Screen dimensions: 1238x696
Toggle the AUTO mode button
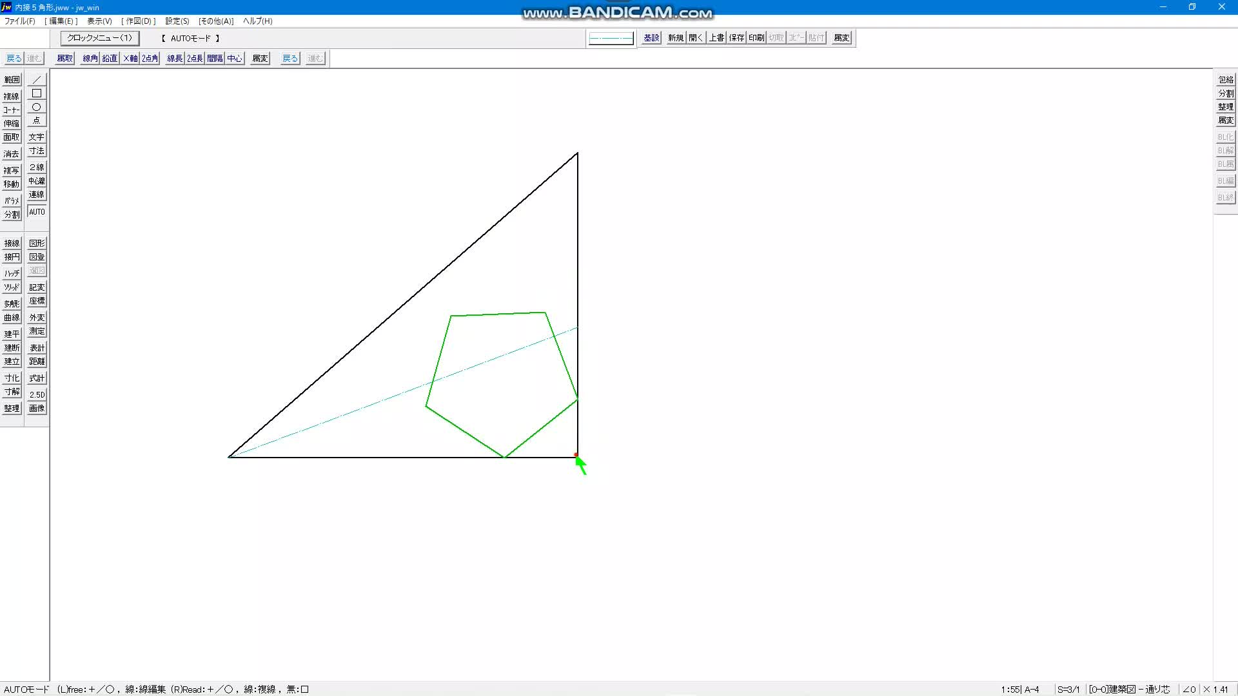[37, 211]
